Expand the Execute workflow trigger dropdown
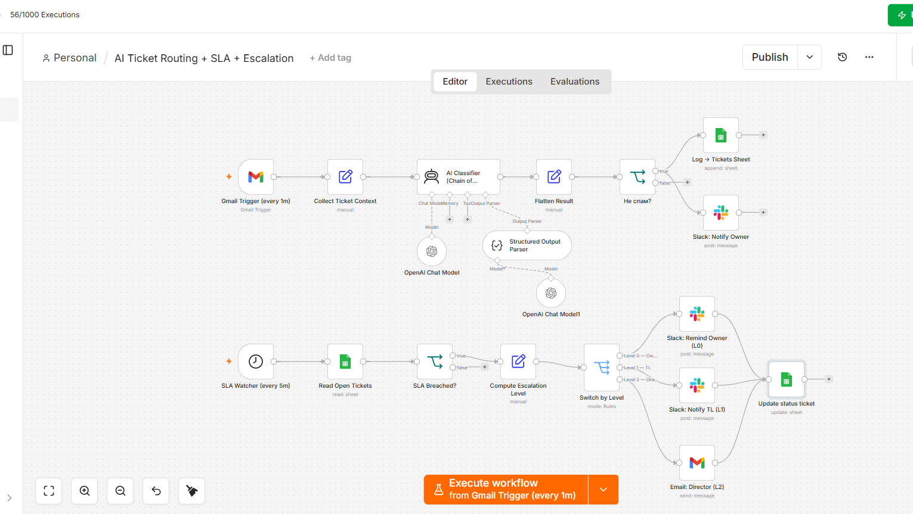 point(603,490)
